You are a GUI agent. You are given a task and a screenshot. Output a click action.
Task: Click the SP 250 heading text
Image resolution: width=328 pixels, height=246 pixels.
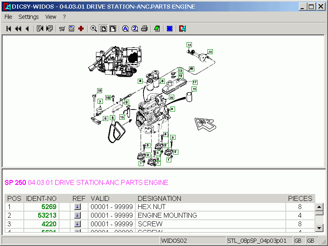point(15,182)
